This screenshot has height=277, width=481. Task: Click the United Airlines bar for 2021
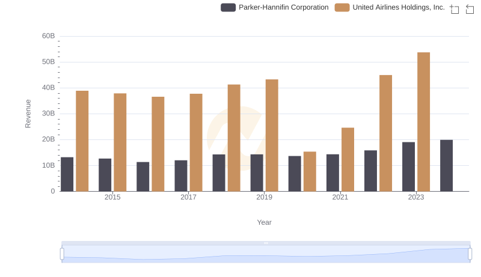(x=348, y=159)
